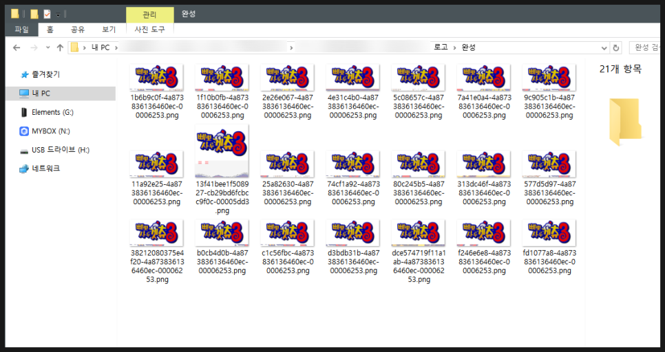
Task: Expand chevron between 로고 and 완성
Action: point(454,47)
